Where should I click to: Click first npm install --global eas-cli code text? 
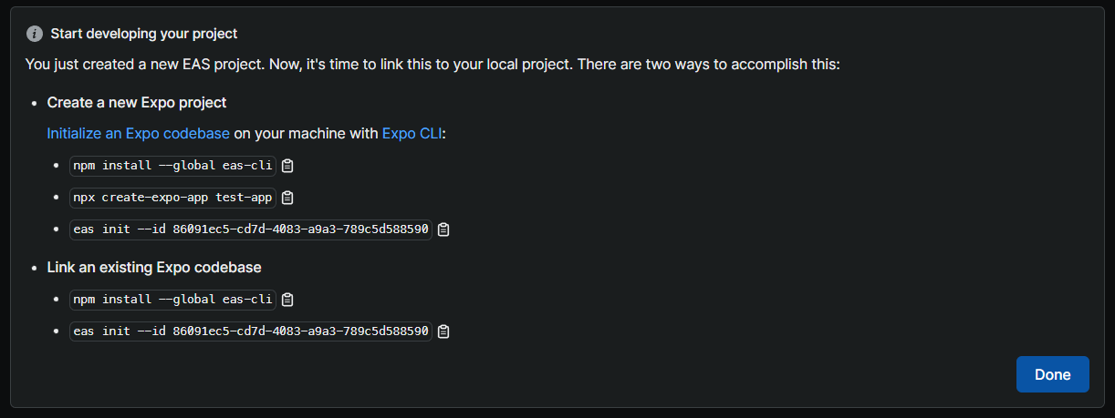coord(172,166)
